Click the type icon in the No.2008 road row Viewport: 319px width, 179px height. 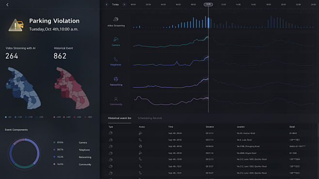[111, 153]
